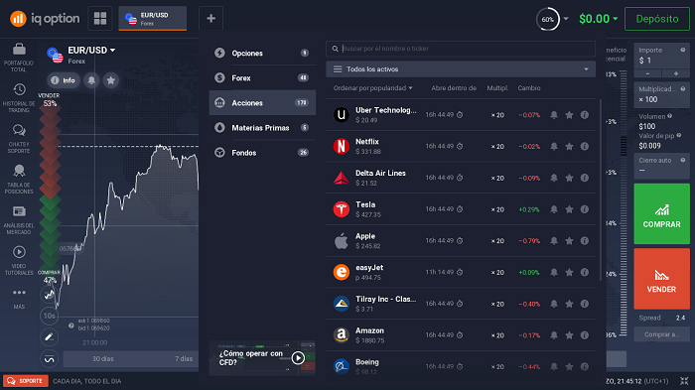The width and height of the screenshot is (695, 390).
Task: Open the Info button for EUR/USD
Action: (x=64, y=80)
